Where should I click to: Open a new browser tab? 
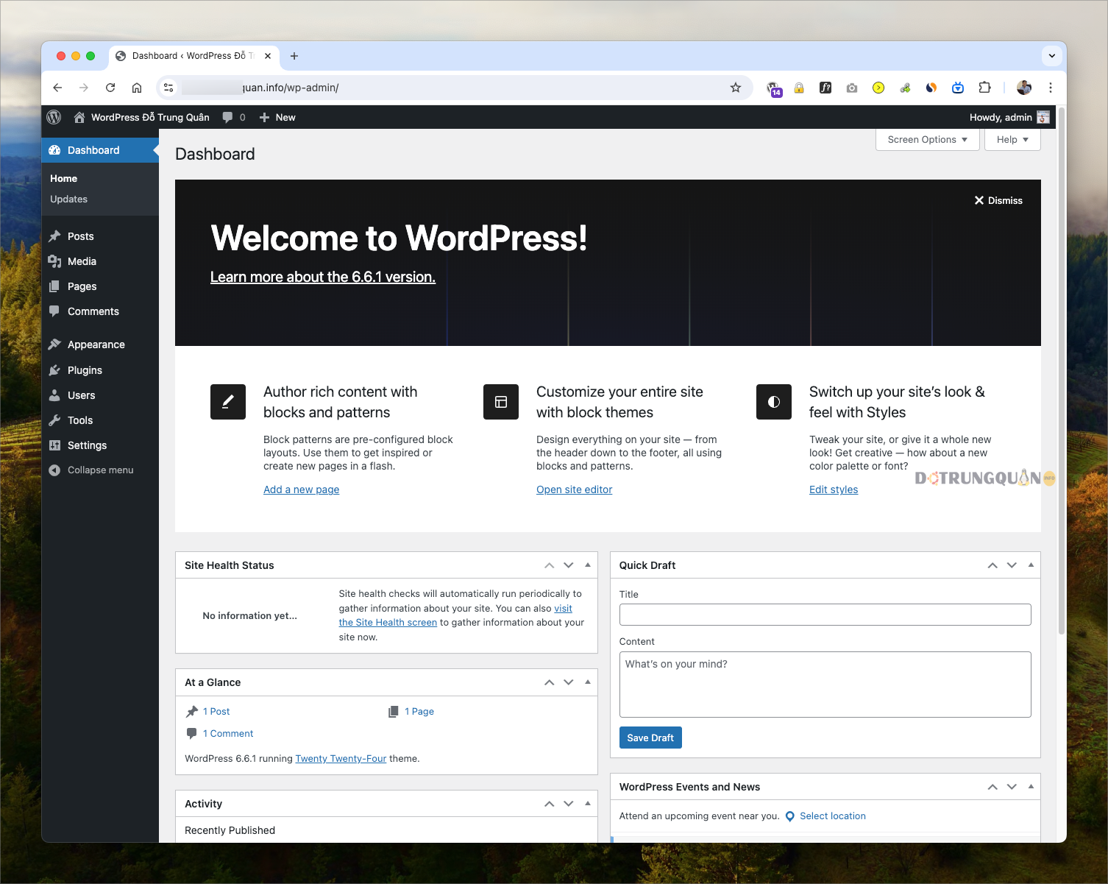294,56
